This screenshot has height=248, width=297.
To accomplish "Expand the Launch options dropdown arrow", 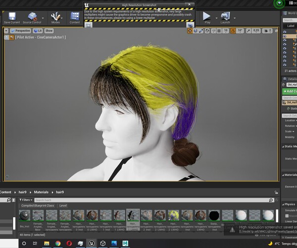I will [x=235, y=18].
